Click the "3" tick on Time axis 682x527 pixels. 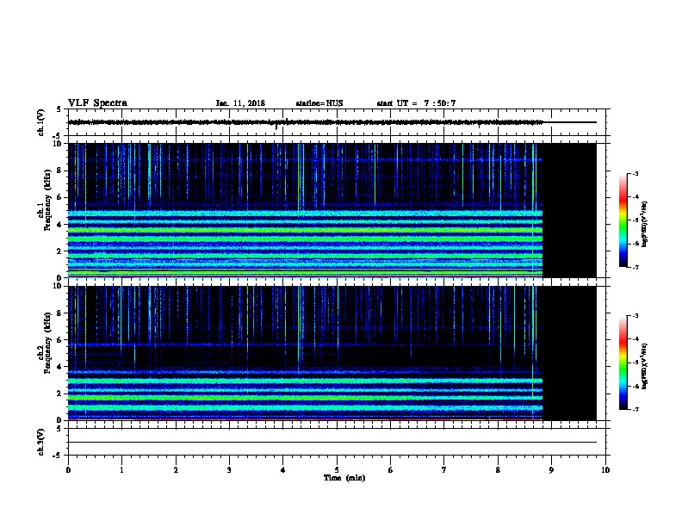[229, 469]
